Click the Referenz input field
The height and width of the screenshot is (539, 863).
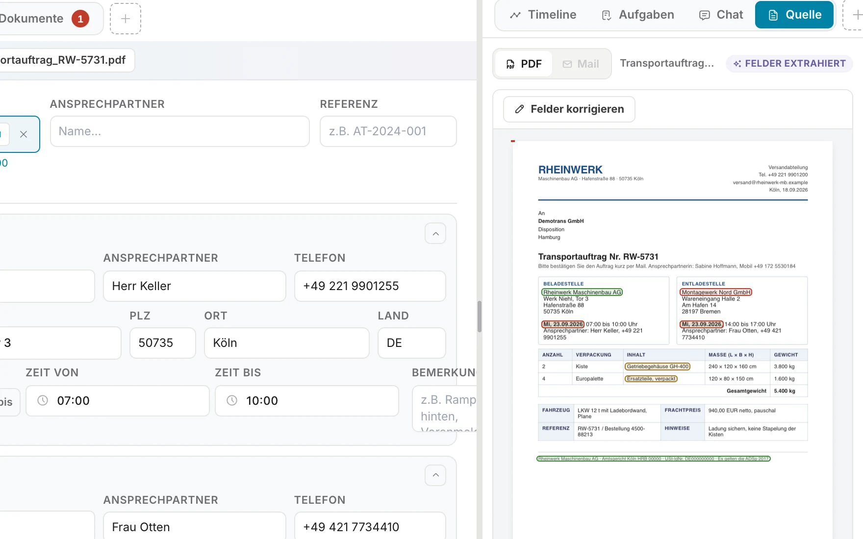tap(388, 131)
